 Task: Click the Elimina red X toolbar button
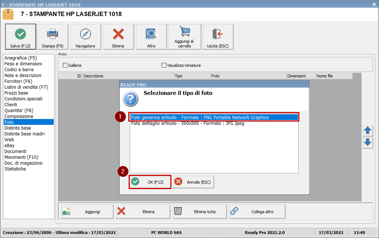[x=118, y=37]
